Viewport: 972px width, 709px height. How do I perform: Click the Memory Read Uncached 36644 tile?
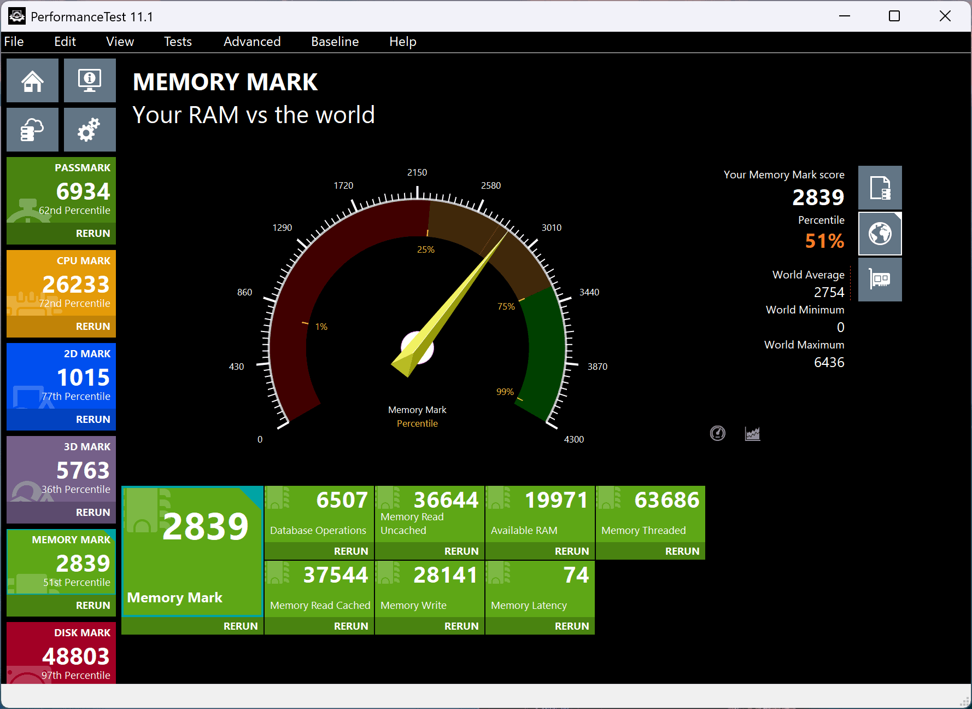click(430, 514)
